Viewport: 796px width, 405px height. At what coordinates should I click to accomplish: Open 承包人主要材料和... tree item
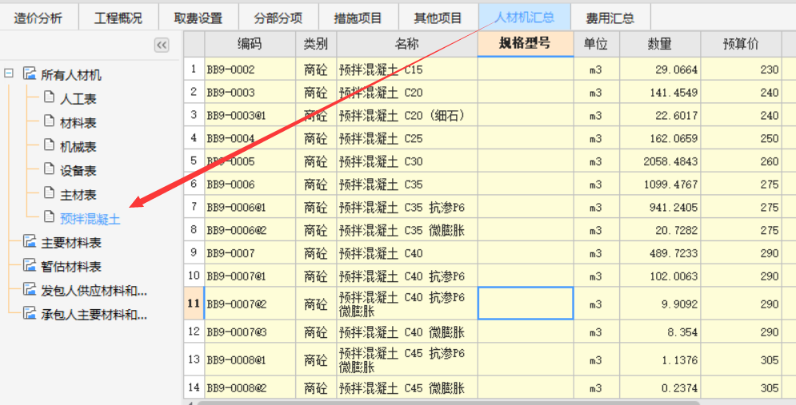coord(94,314)
